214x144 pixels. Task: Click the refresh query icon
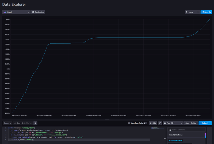click(x=160, y=123)
